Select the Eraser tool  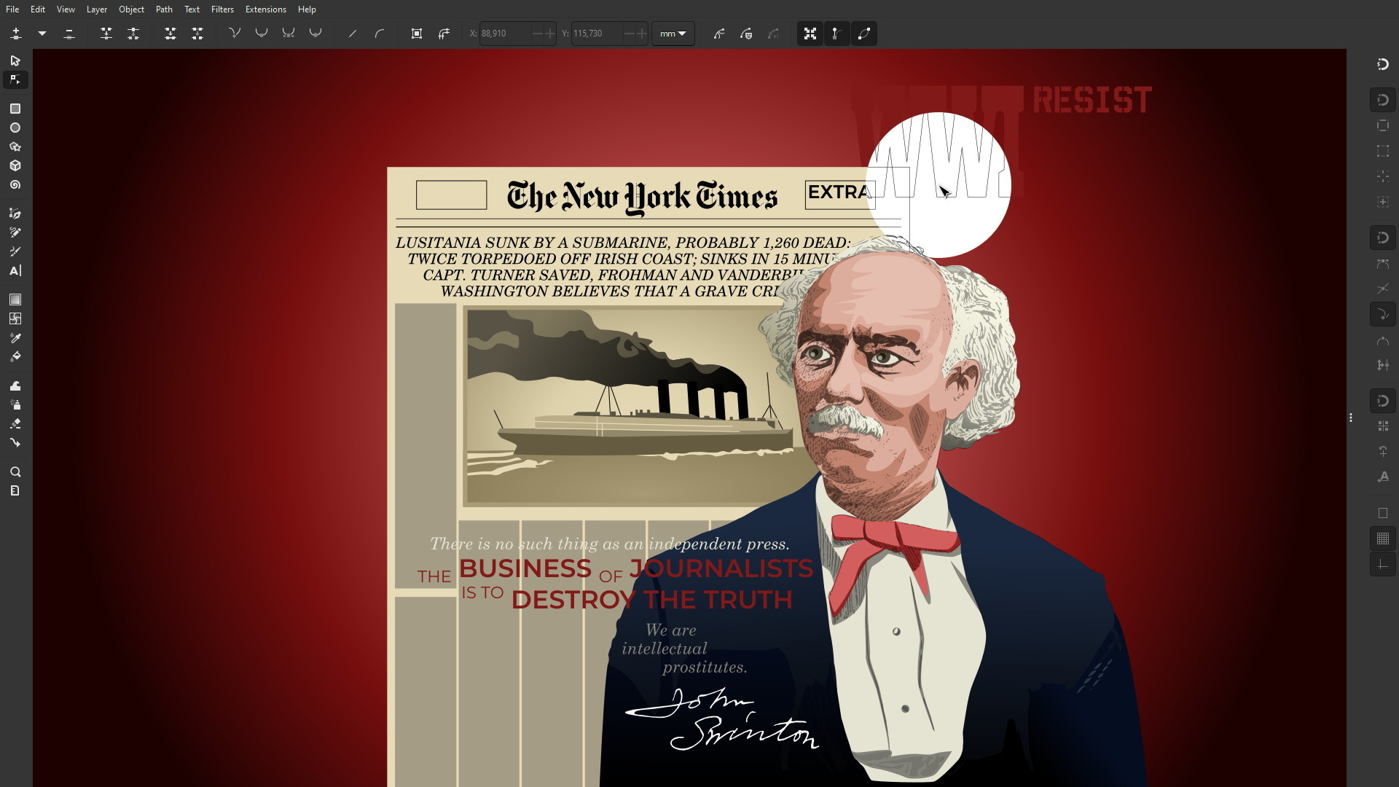[x=15, y=423]
